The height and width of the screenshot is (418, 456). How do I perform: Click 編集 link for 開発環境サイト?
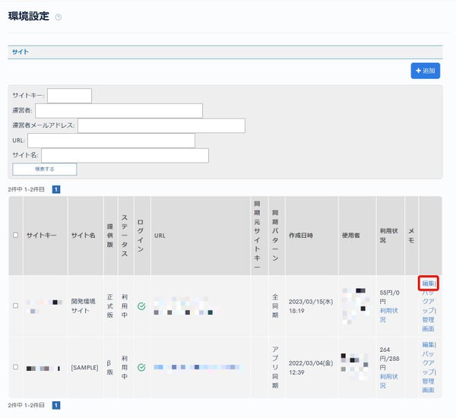click(x=428, y=283)
